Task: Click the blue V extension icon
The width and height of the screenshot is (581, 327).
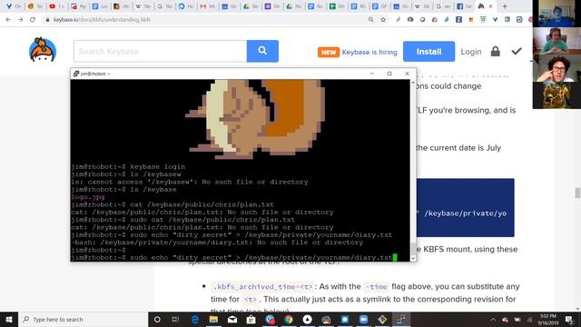Action: coord(495,20)
